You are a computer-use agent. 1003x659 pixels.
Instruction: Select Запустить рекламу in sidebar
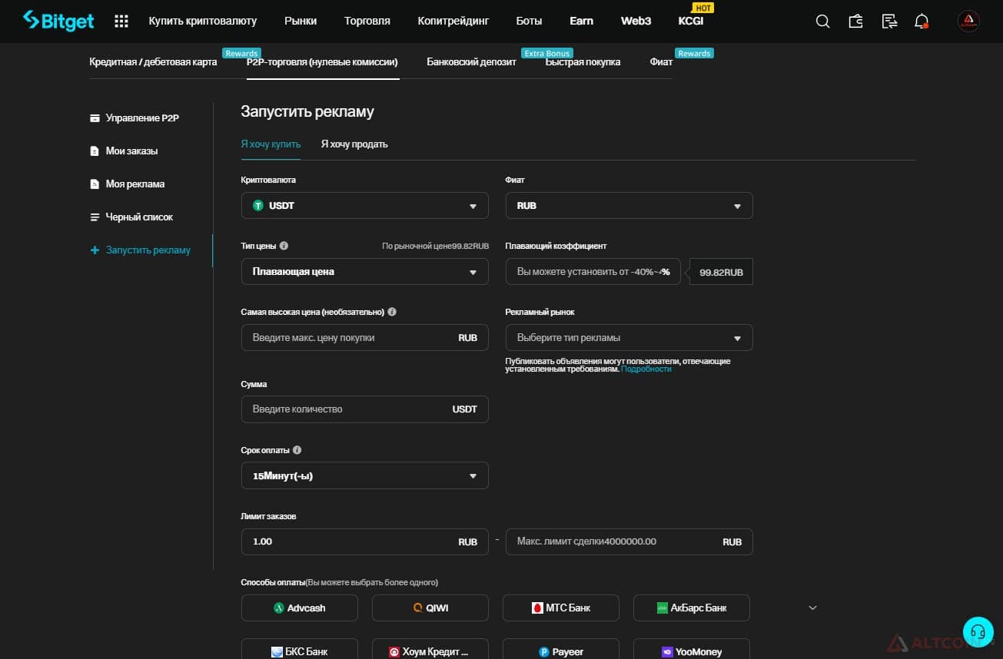click(141, 250)
